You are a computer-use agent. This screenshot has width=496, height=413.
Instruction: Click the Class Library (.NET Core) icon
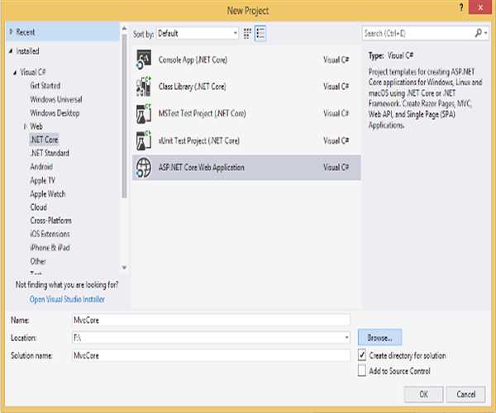[143, 86]
